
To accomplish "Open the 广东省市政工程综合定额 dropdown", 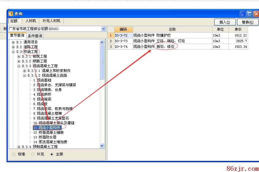I will click(x=103, y=29).
